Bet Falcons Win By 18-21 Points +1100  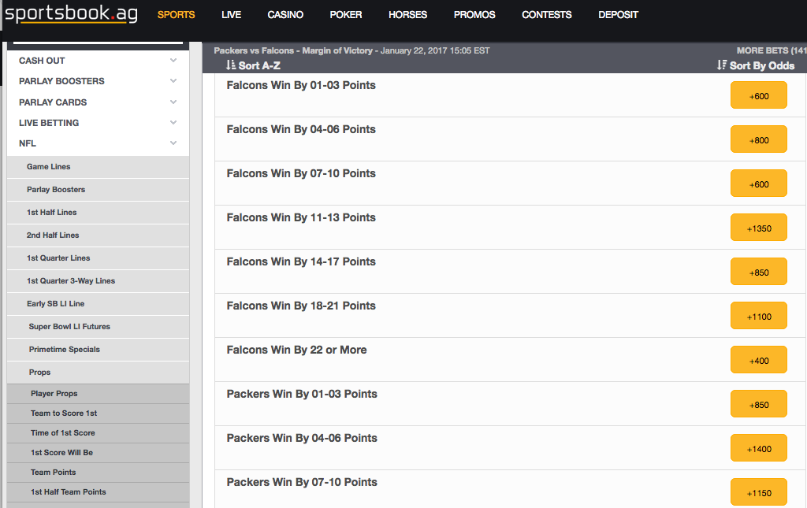[x=759, y=316]
